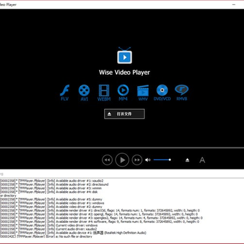Mute audio with the speaker icon
This screenshot has height=244, width=244.
[x=148, y=160]
